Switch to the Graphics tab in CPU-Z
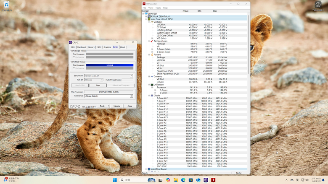Viewport: 328px width, 184px height. [107, 47]
